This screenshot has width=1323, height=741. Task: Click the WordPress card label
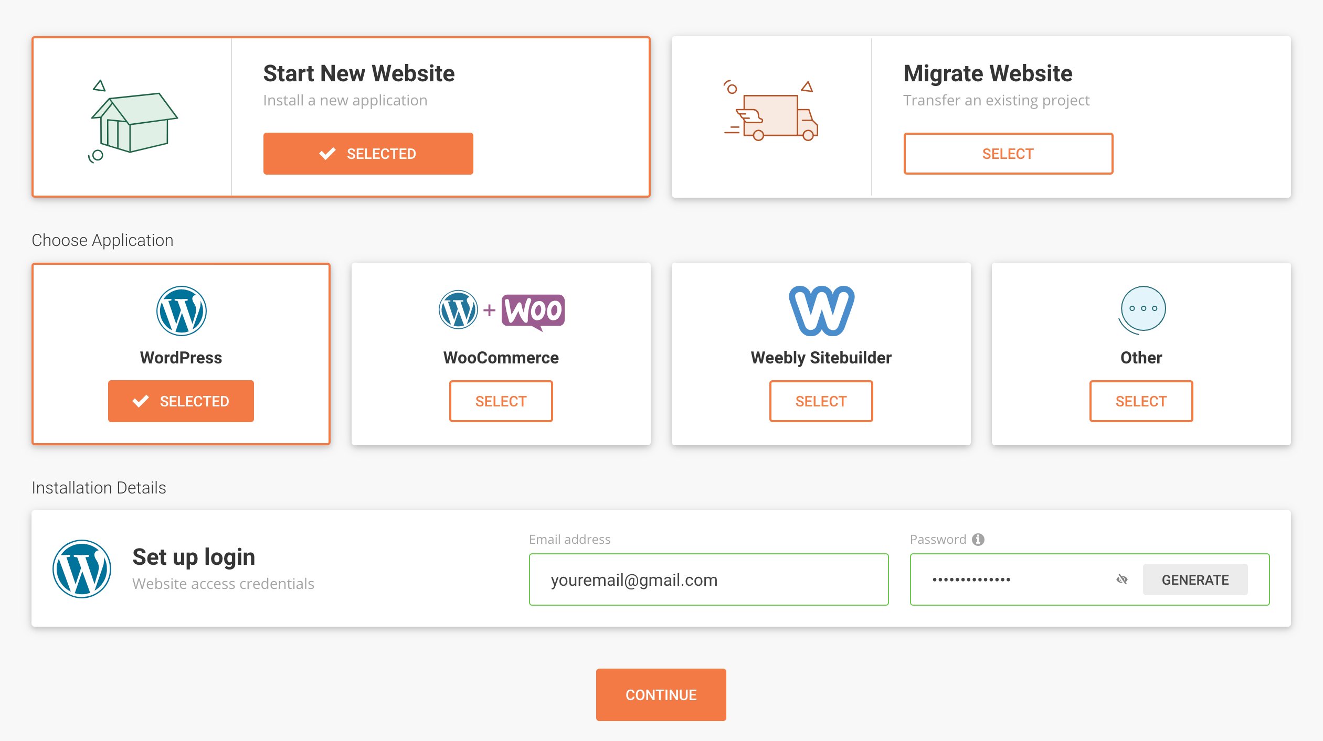(x=181, y=358)
